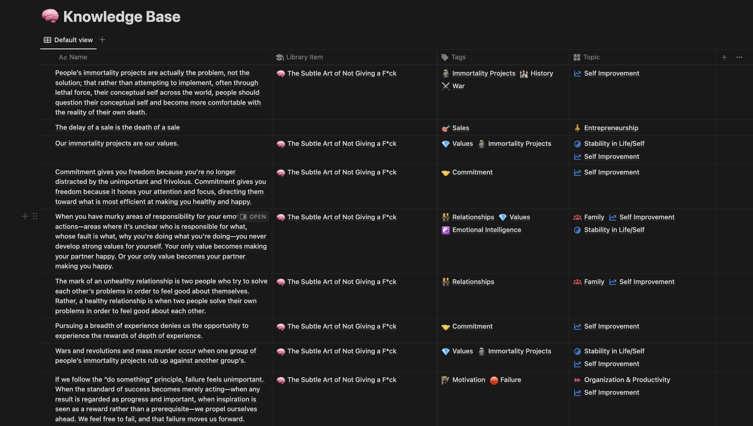Open the row options menu via the drag handle

coord(35,216)
